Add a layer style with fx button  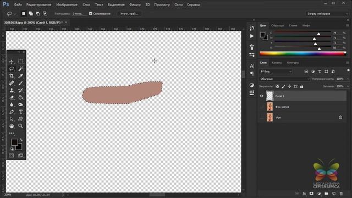click(x=304, y=194)
